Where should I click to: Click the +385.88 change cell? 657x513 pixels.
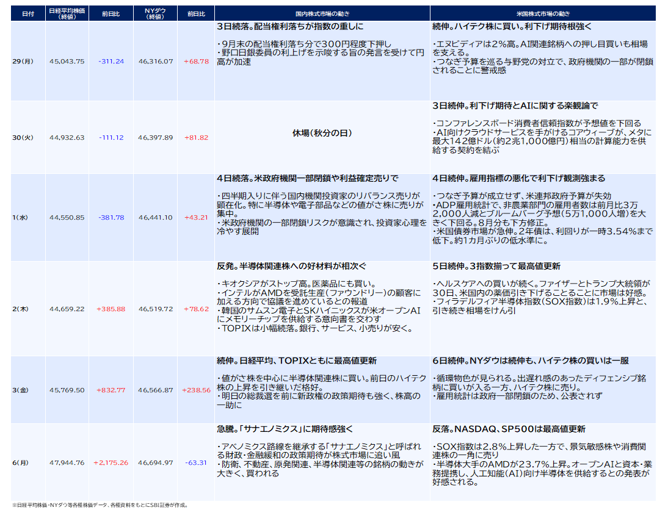coord(111,309)
